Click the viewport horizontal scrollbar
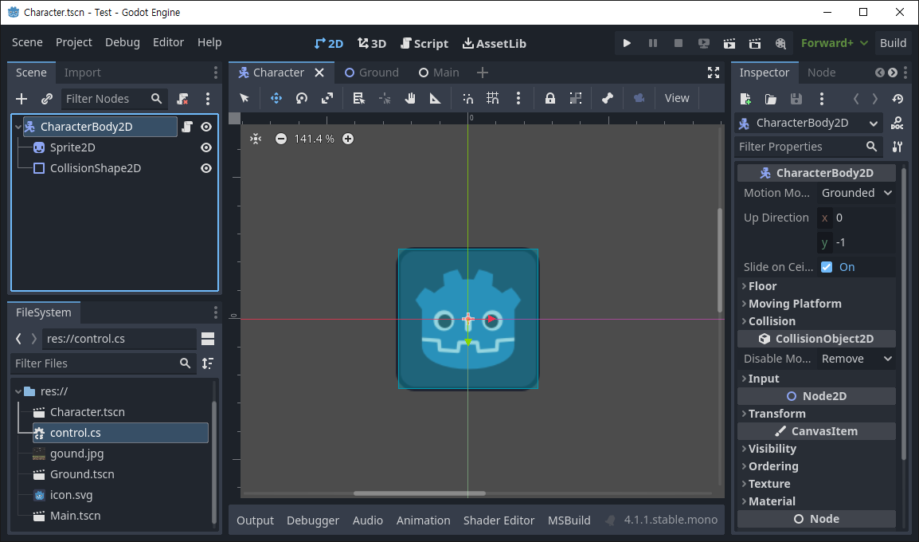 coord(419,493)
